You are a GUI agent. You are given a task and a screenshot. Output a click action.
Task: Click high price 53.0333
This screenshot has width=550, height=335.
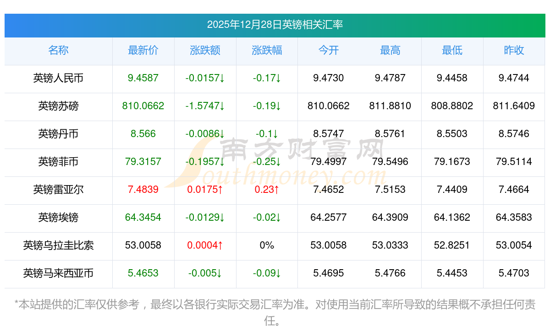(x=390, y=245)
